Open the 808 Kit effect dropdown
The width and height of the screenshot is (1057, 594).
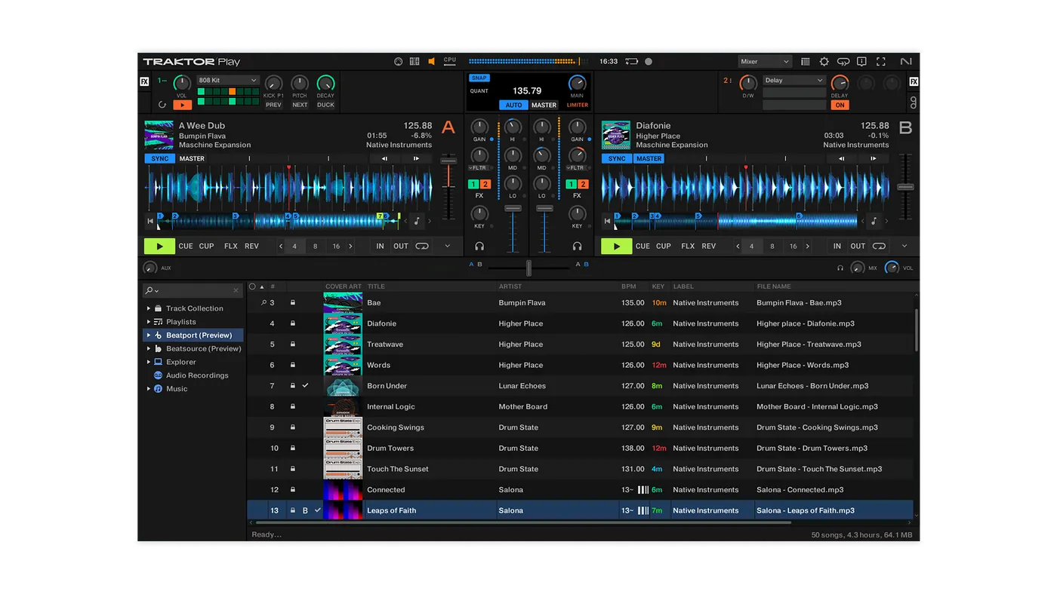(227, 80)
